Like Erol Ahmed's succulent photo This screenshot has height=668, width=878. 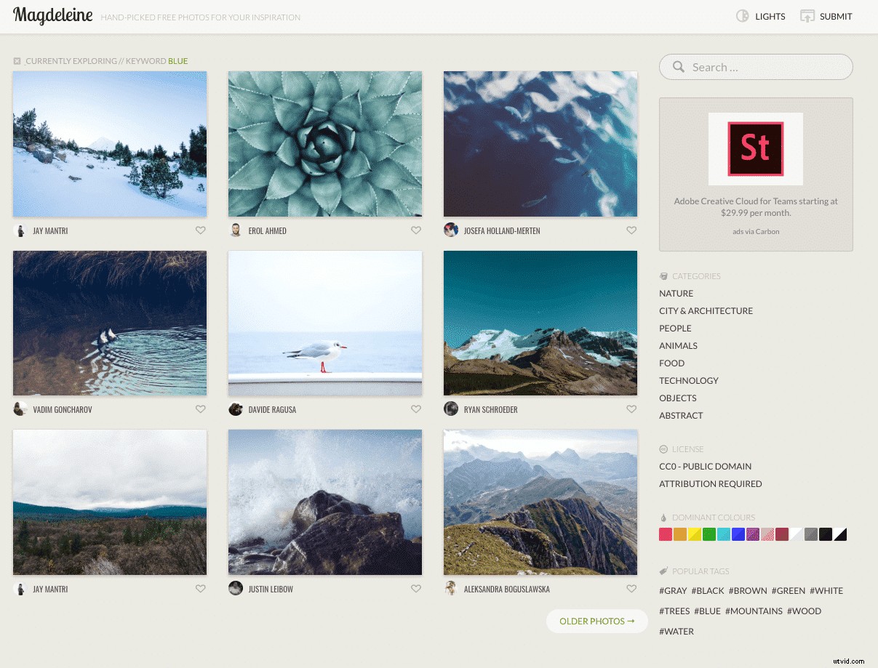415,230
